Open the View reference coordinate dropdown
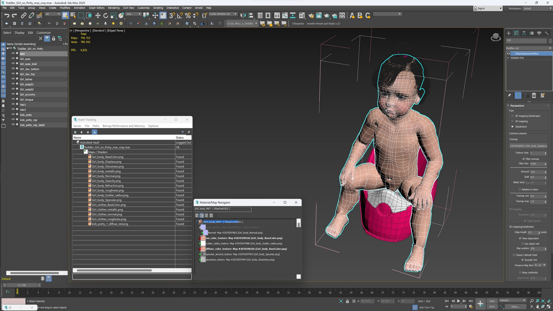Image resolution: width=553 pixels, height=311 pixels. (134, 14)
